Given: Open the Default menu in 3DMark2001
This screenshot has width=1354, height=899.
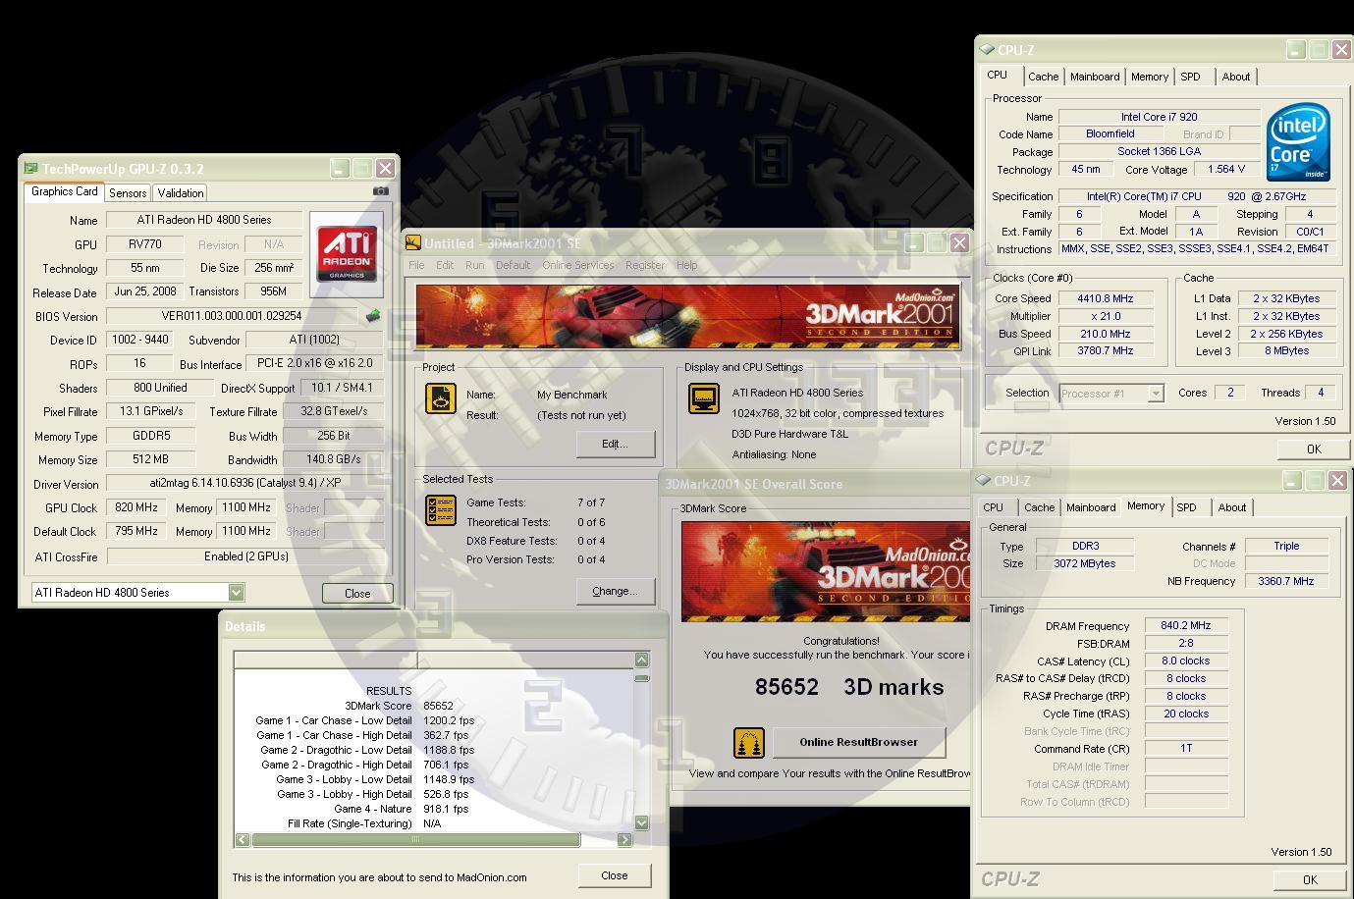Looking at the screenshot, I should pos(513,265).
